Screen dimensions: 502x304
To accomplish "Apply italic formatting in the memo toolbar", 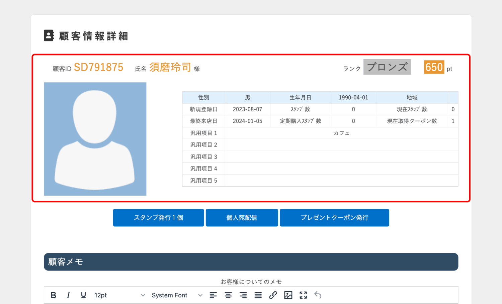I will (68, 295).
